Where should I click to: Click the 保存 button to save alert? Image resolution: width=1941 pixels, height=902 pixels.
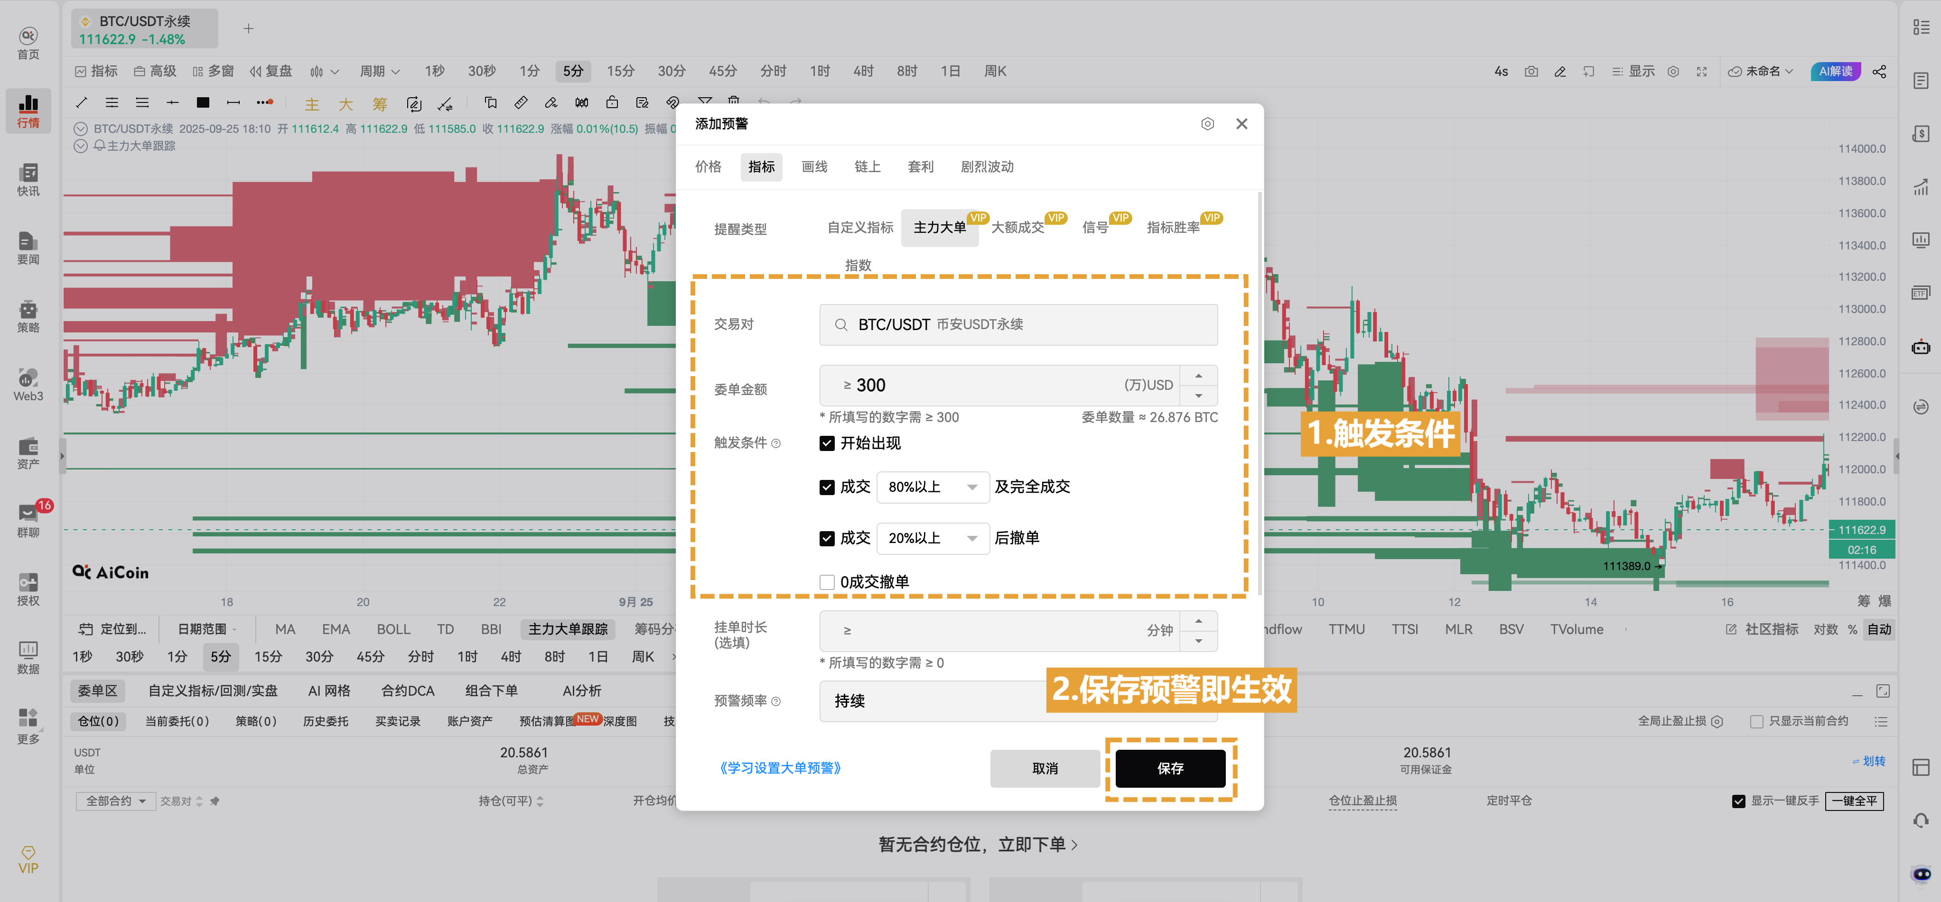click(x=1170, y=769)
